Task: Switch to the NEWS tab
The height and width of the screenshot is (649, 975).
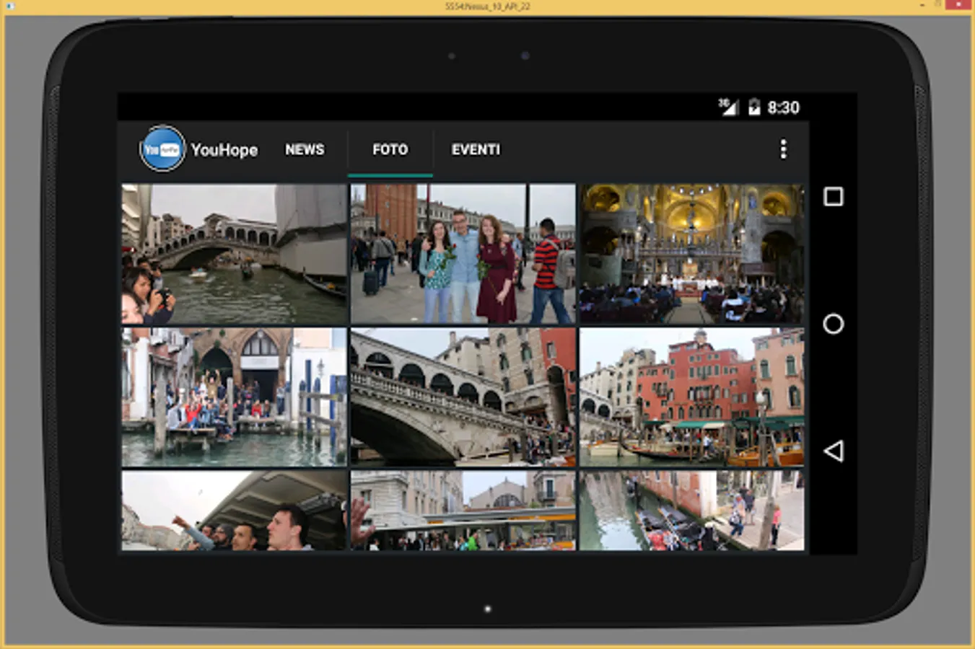Action: tap(305, 149)
